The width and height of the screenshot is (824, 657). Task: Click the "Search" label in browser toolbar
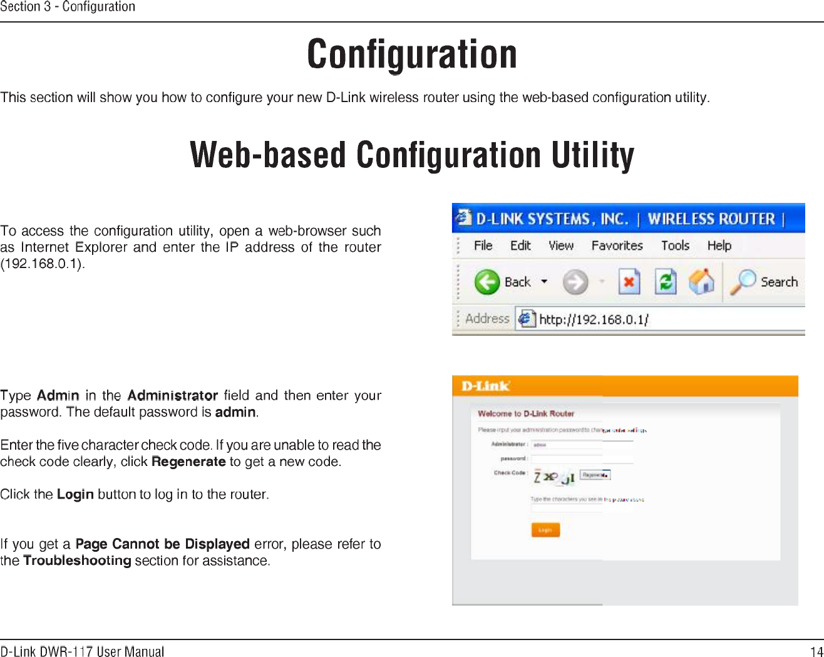click(x=780, y=282)
